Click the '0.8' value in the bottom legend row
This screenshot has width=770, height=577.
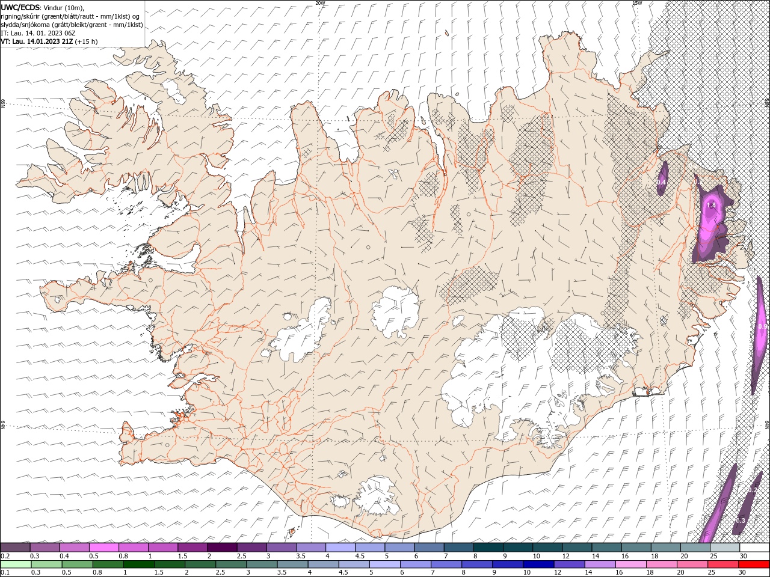pos(97,573)
